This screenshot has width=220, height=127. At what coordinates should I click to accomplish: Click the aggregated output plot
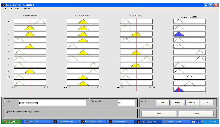189,89
